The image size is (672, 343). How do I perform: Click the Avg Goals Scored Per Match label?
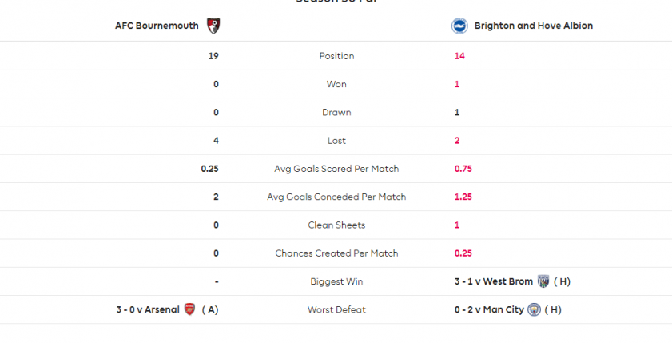tap(336, 169)
